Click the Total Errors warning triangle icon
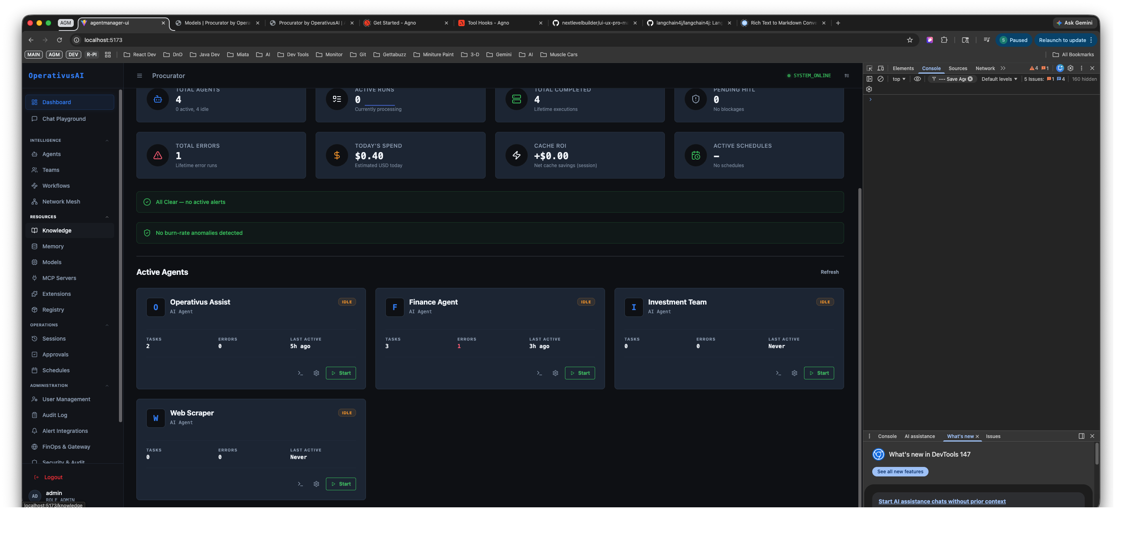1122x539 pixels. tap(158, 155)
